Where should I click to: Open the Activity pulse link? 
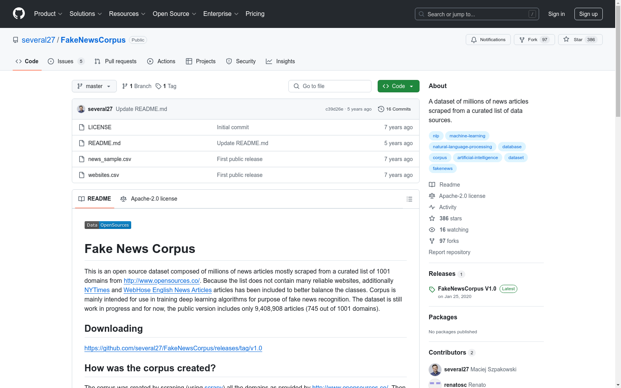click(x=443, y=207)
